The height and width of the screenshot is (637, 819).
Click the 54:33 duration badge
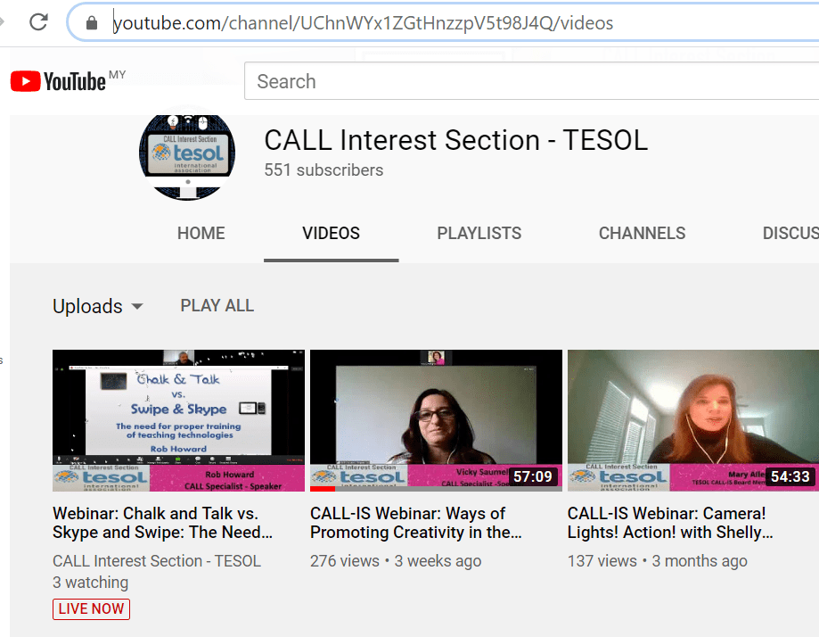pos(790,476)
